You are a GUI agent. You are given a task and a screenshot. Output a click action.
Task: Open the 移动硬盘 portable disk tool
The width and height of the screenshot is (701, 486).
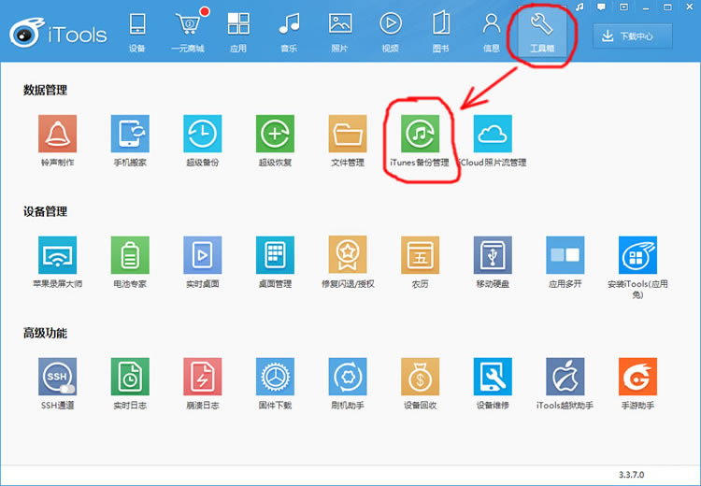pyautogui.click(x=493, y=255)
